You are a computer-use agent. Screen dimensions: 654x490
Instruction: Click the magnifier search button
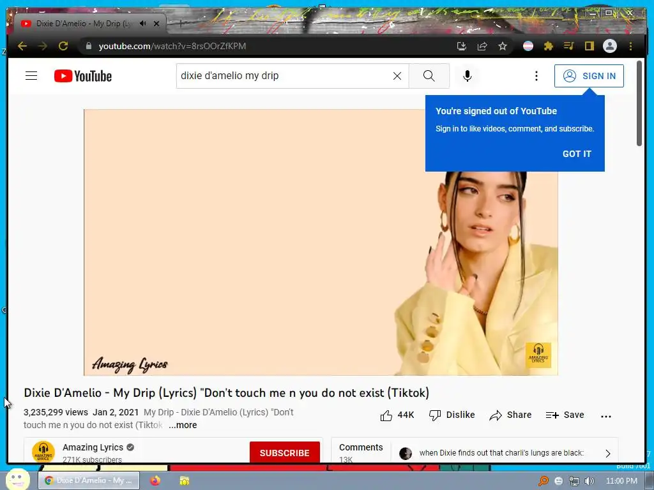[429, 76]
